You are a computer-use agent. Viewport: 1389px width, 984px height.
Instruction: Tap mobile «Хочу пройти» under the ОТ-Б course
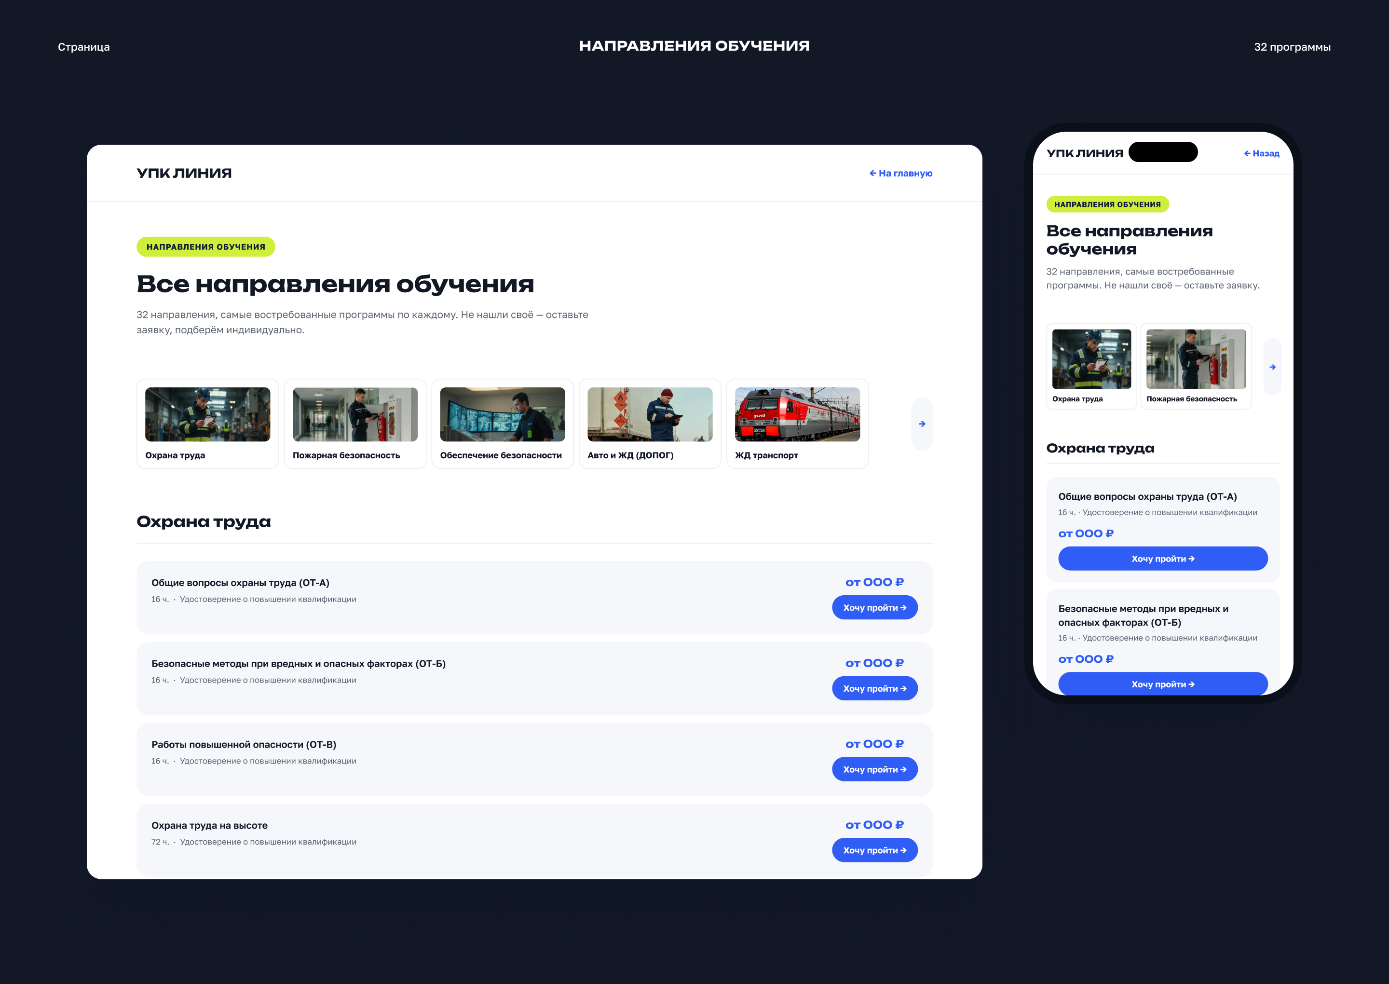coord(1162,684)
